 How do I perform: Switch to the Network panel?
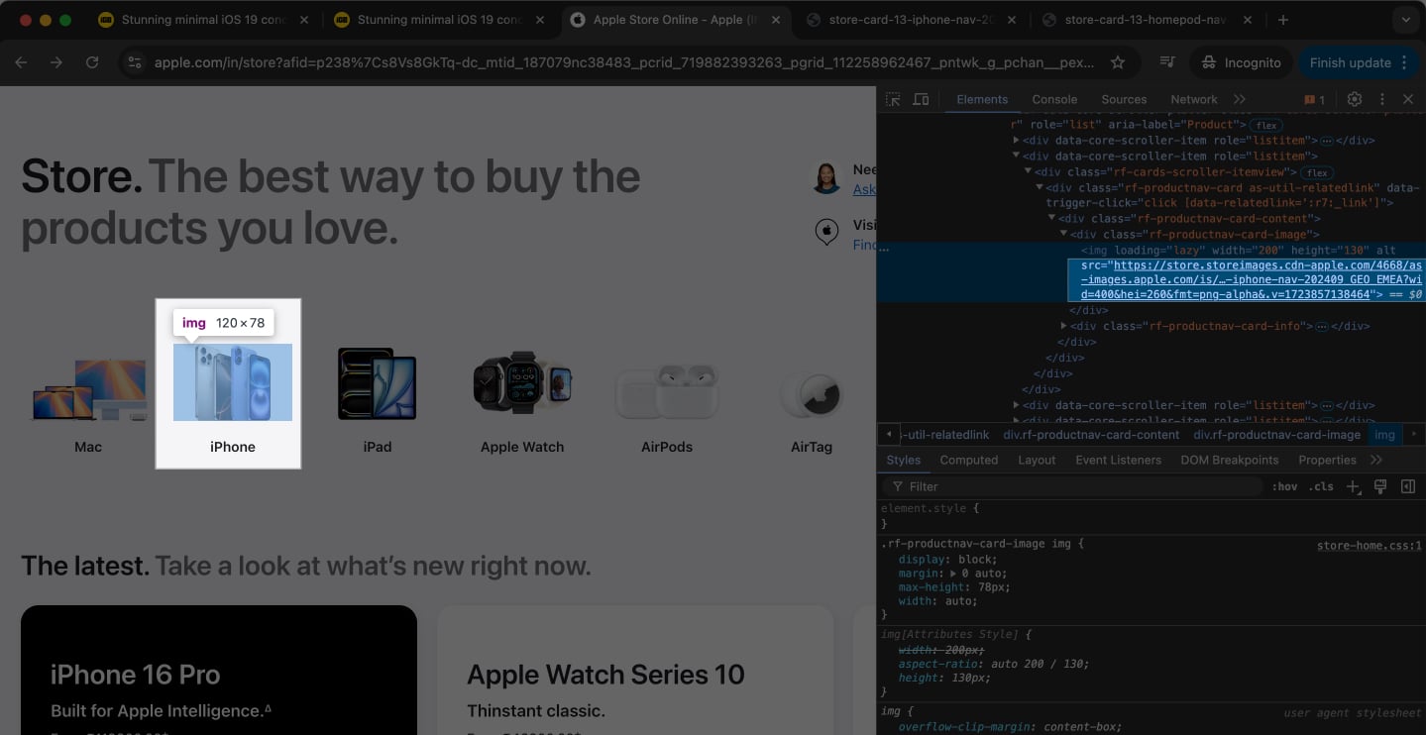point(1194,99)
